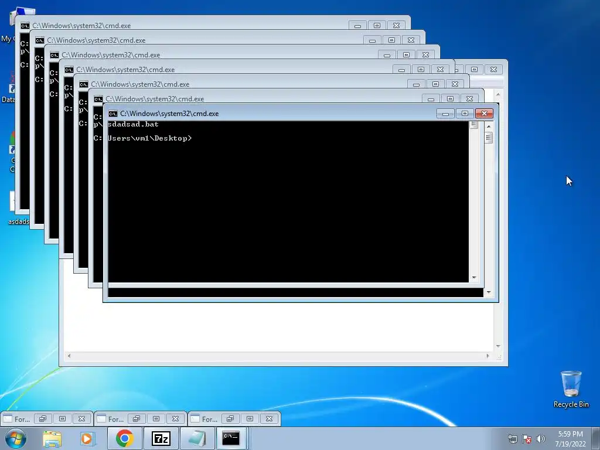Click the front cmd window scrollbar thumb
The image size is (600, 450).
click(488, 137)
